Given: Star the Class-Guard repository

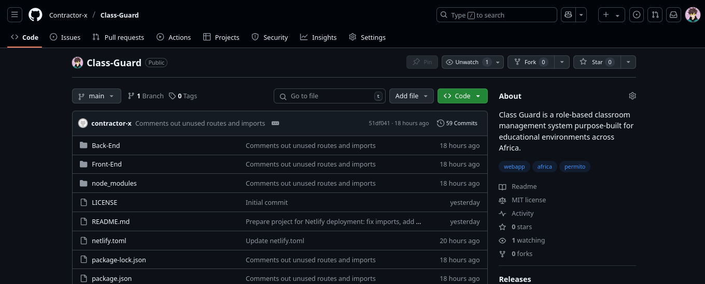Looking at the screenshot, I should click(597, 62).
